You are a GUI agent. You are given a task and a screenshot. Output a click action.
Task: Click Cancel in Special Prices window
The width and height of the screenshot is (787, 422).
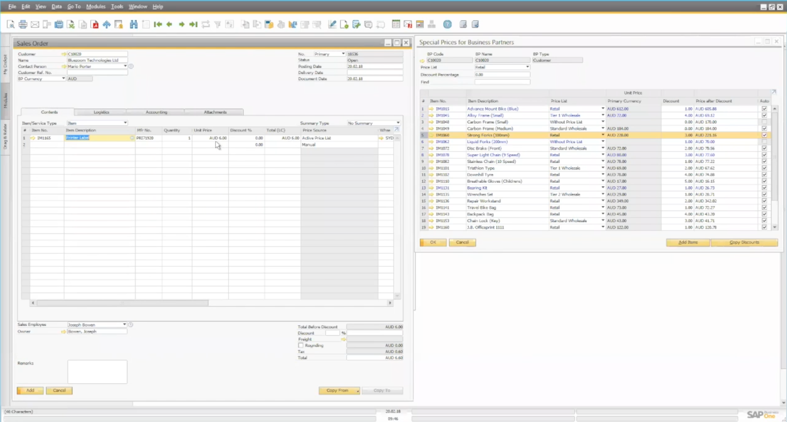462,243
